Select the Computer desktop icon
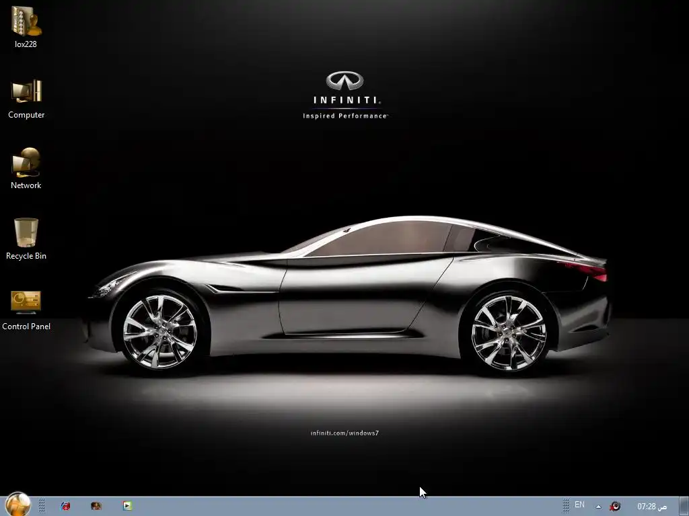Screen dimensions: 689x516 coord(26,91)
